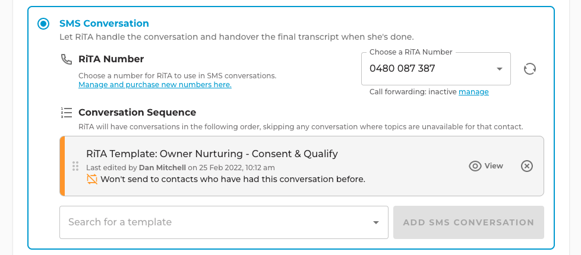Click the RiTA Number heading

tap(111, 59)
